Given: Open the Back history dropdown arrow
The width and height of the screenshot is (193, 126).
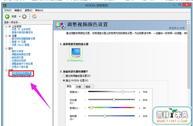Looking at the screenshot, I should coord(20,16).
